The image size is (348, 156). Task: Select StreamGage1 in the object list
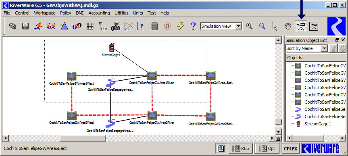(x=318, y=124)
